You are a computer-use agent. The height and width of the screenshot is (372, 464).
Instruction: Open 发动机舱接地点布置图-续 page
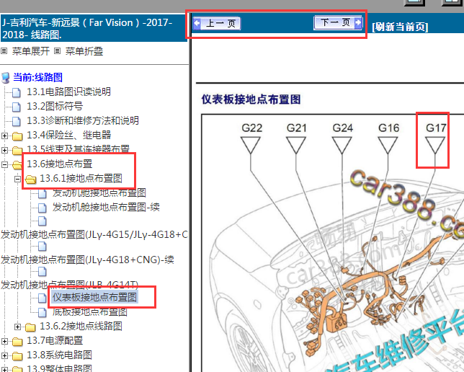[106, 207]
